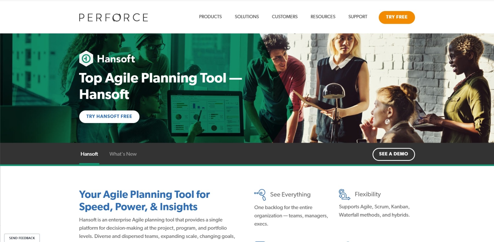494x242 pixels.
Task: Click the Hansoft brand name in banner
Action: [116, 59]
